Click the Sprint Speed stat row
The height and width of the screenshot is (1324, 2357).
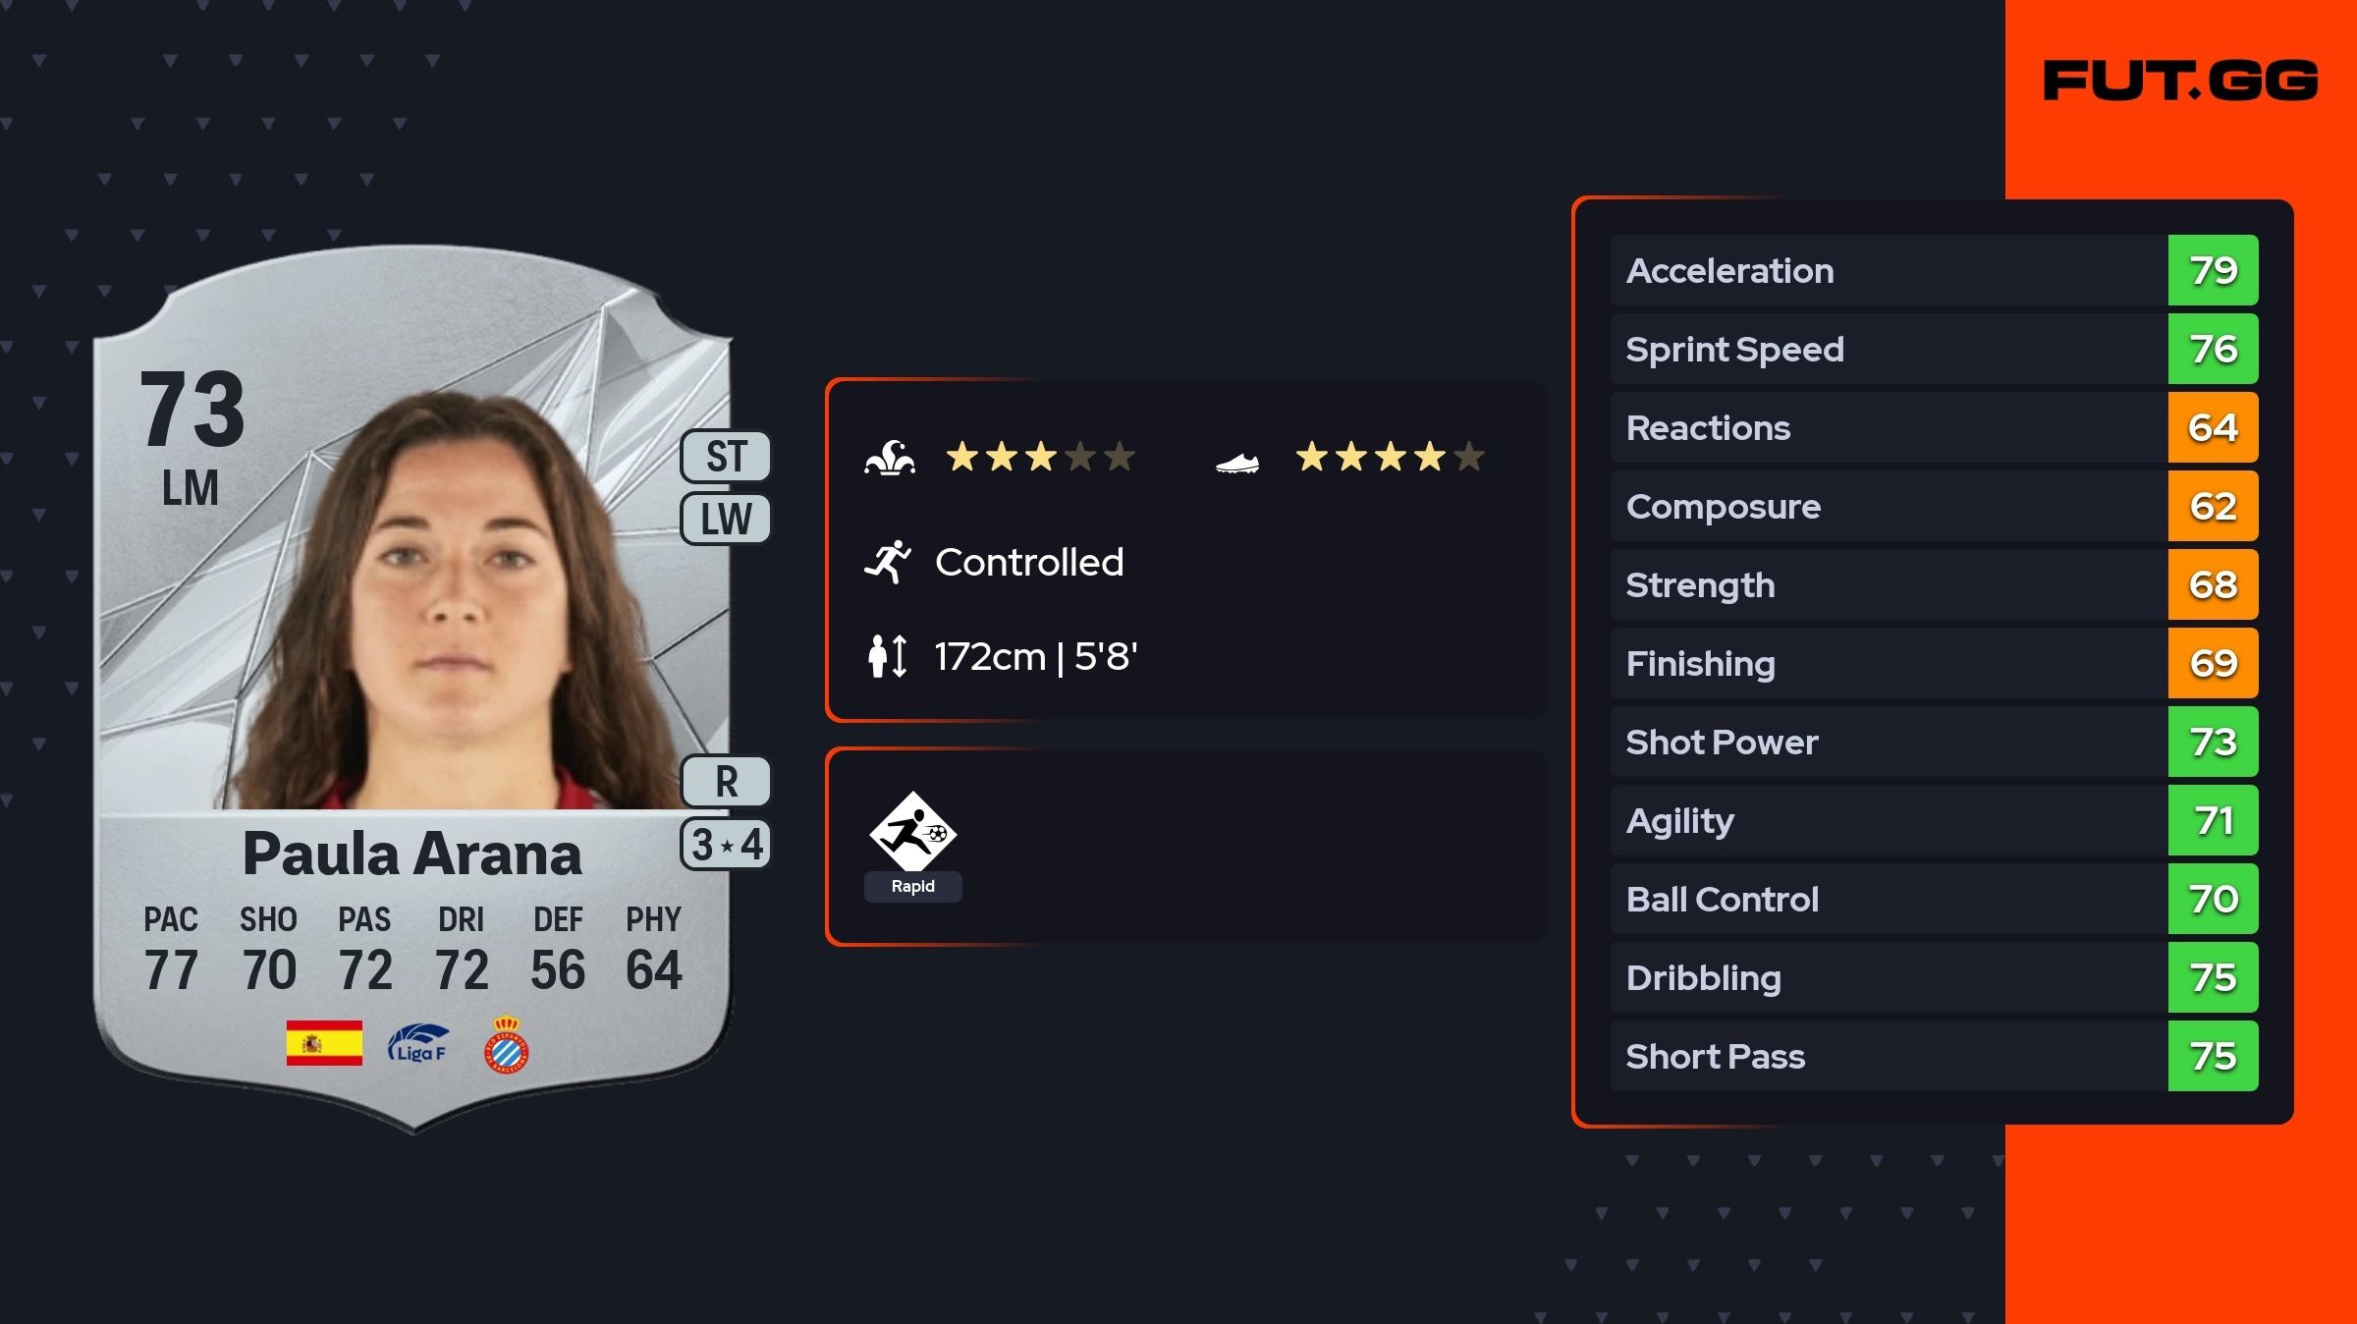(x=1886, y=349)
